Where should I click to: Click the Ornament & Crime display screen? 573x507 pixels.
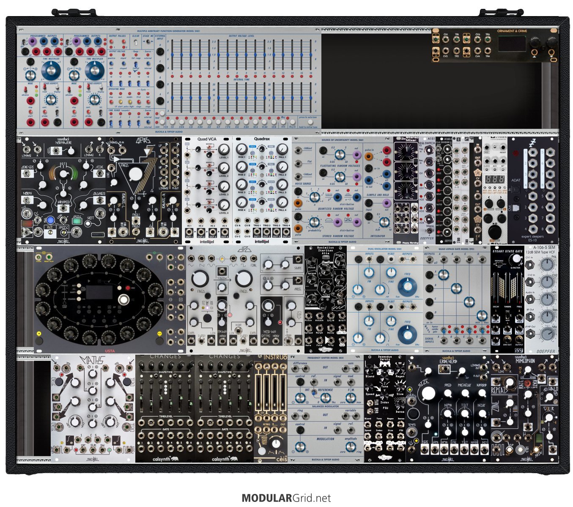pos(511,44)
